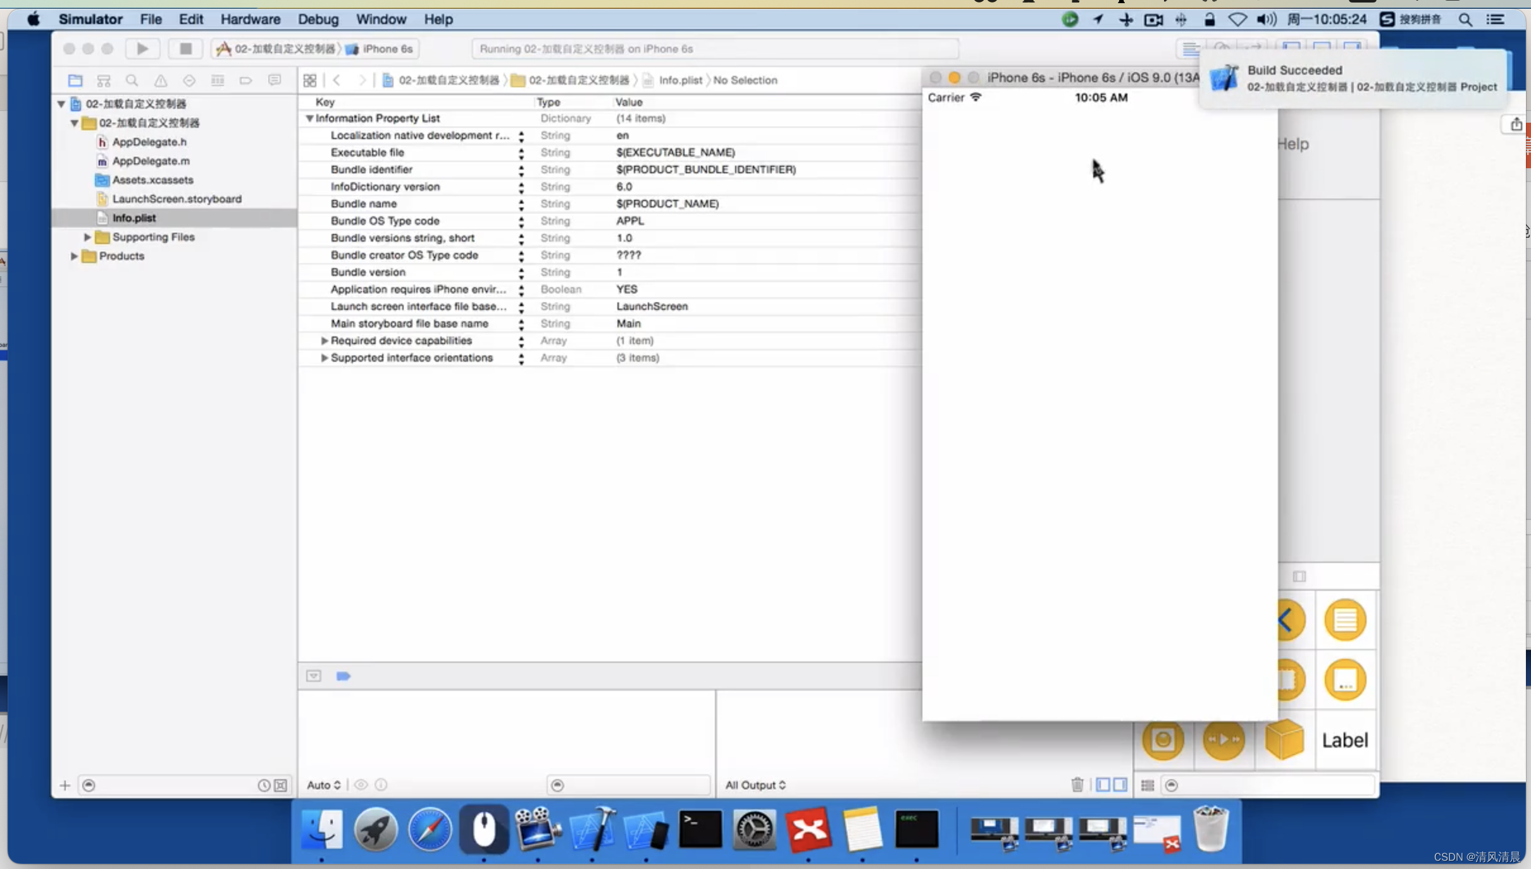Viewport: 1531px width, 869px height.
Task: Click the object library filter field
Action: pos(1268,785)
